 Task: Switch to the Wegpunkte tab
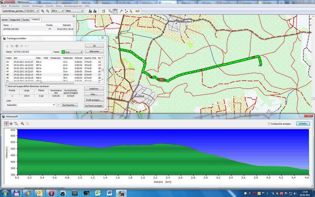pyautogui.click(x=15, y=20)
